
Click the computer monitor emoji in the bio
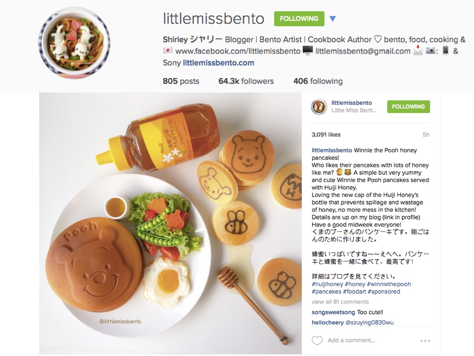pyautogui.click(x=308, y=51)
